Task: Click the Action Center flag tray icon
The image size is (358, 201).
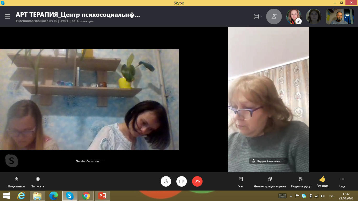Action: click(x=298, y=196)
